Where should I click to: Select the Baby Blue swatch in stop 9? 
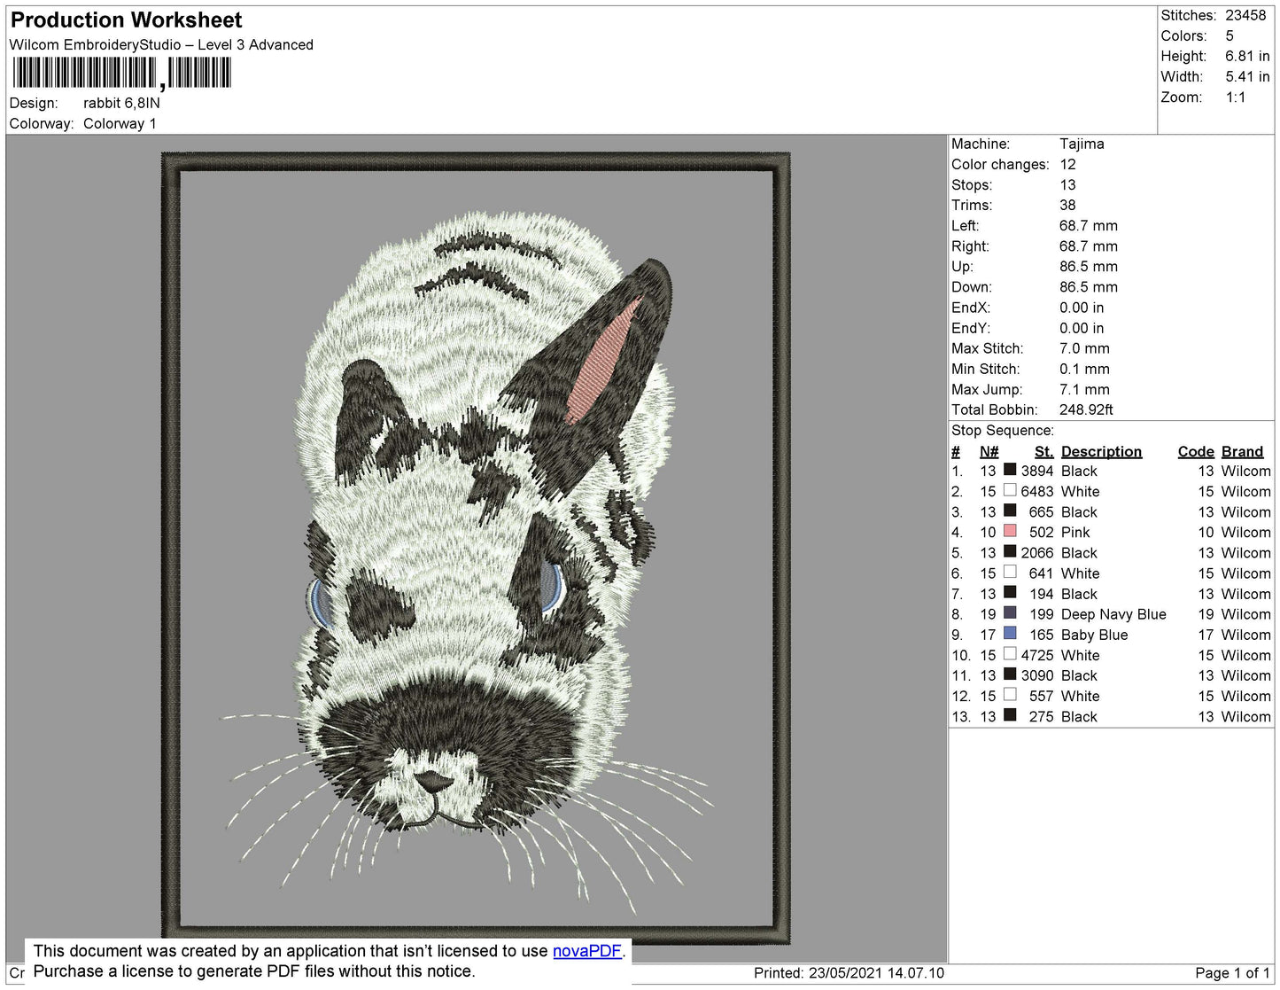tap(1010, 633)
